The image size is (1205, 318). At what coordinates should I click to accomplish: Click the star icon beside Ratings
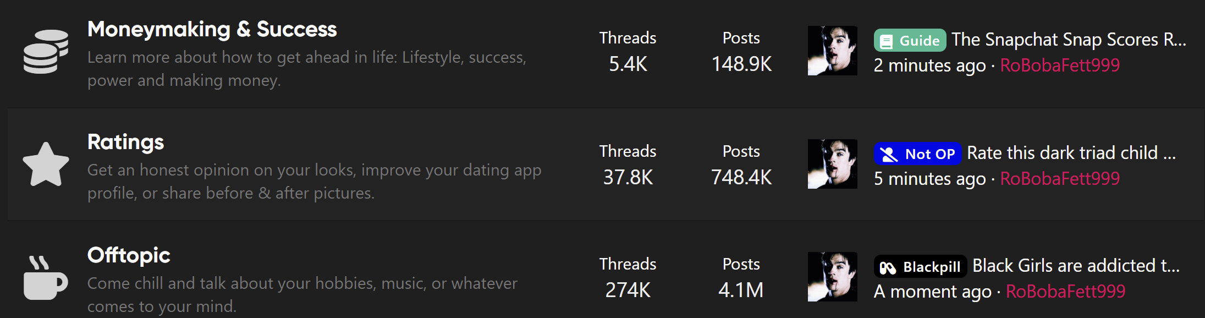[x=46, y=164]
